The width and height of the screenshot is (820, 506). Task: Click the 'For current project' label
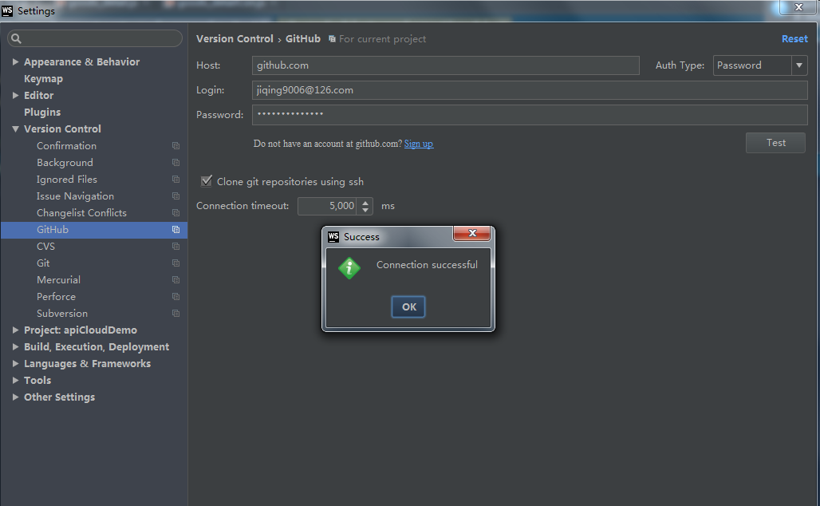[x=382, y=39]
